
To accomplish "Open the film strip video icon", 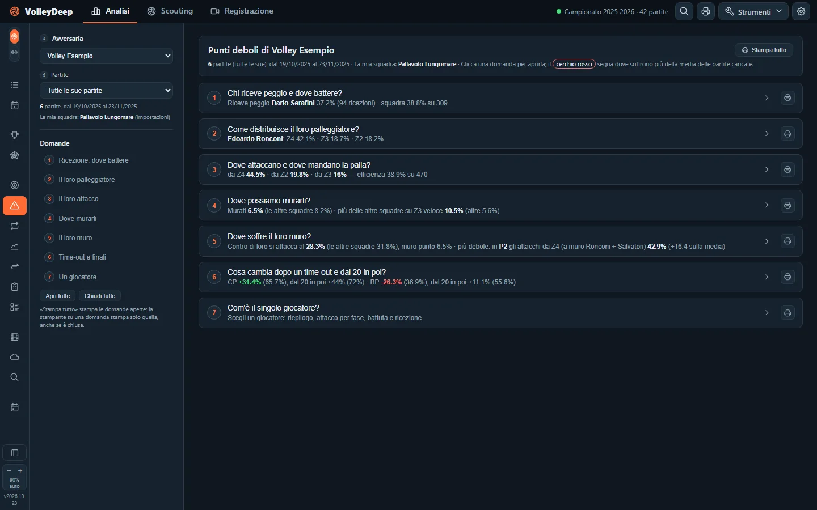I will point(15,337).
